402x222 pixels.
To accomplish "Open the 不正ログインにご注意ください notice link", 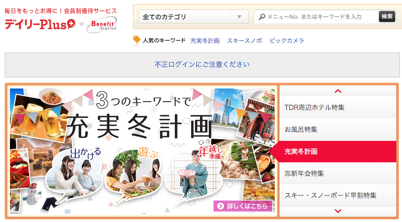I will [202, 64].
